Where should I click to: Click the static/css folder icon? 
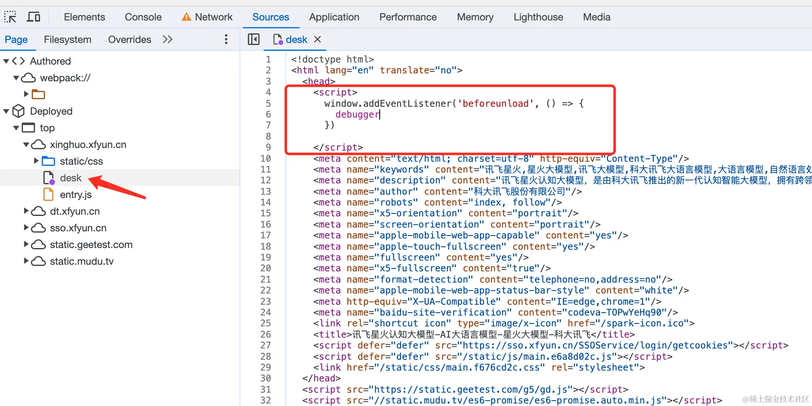pos(48,161)
